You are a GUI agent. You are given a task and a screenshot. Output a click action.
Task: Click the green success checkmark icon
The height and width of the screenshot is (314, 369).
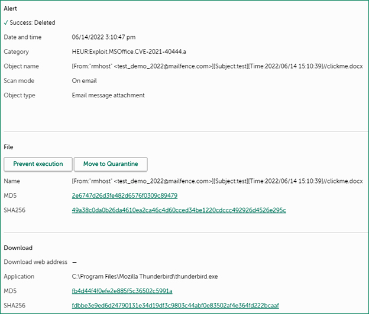(6, 23)
